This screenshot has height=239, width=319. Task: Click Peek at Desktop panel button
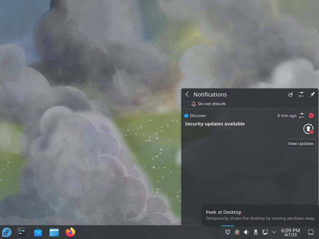311,232
